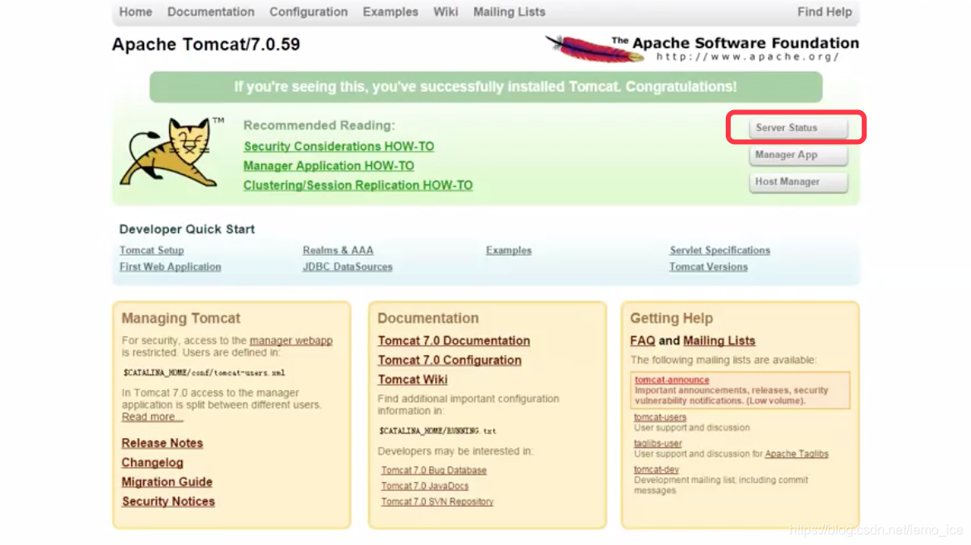971x545 pixels.
Task: Click the Managing Tomcat heading
Action: 181,318
